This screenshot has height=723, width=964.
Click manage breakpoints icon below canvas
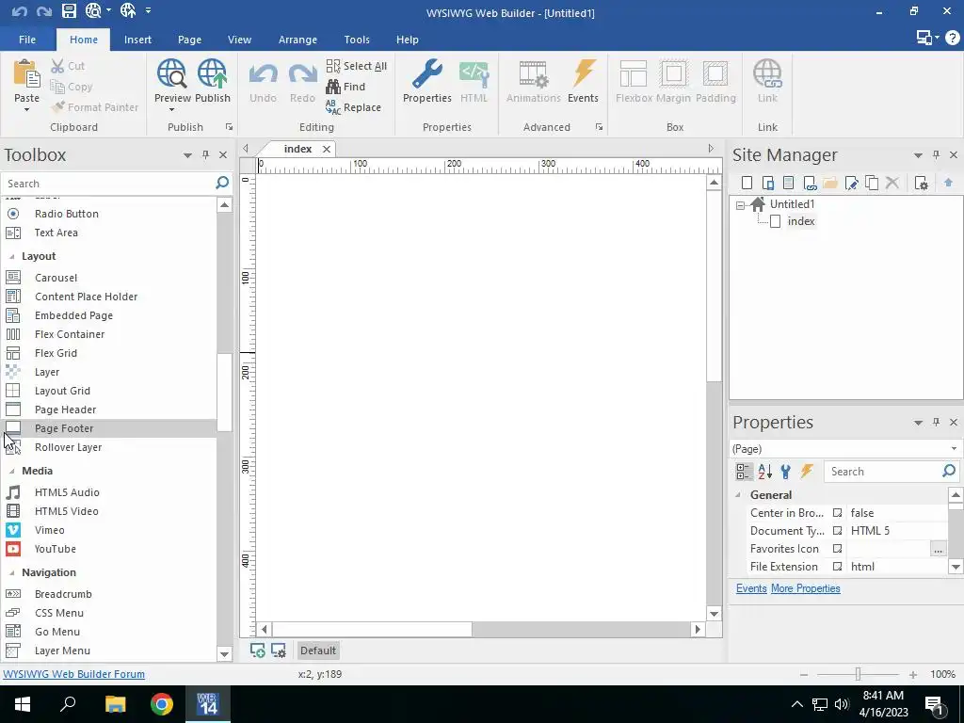point(279,651)
